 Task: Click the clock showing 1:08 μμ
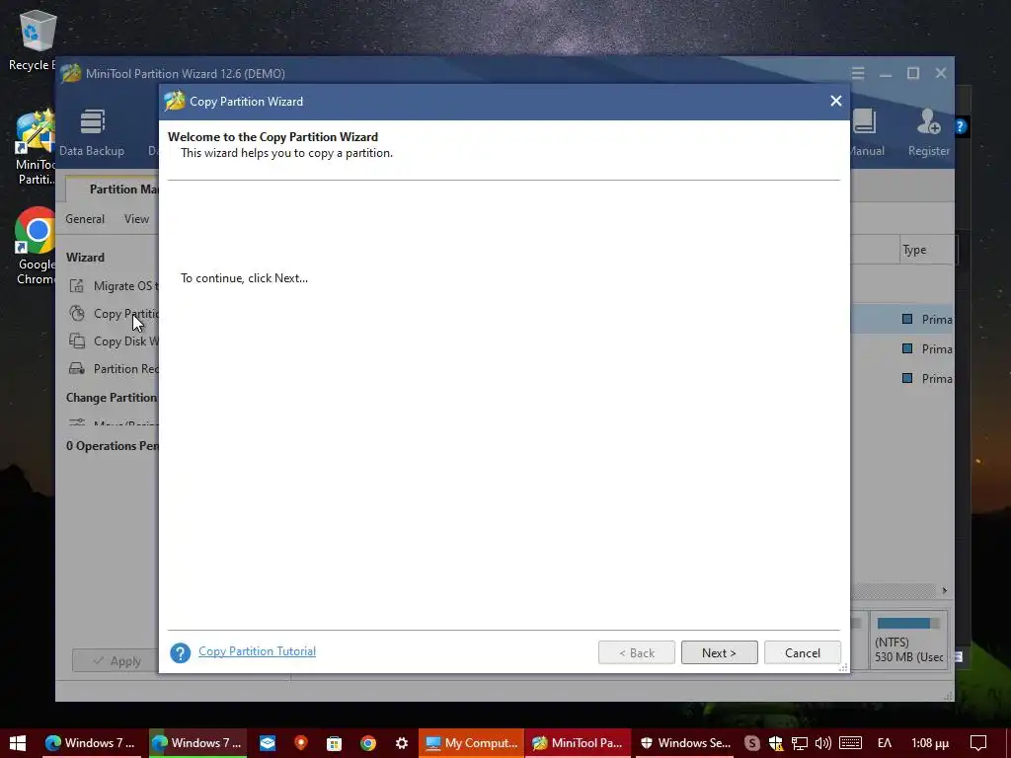930,743
